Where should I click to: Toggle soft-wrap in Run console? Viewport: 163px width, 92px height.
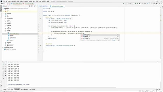click(6, 69)
